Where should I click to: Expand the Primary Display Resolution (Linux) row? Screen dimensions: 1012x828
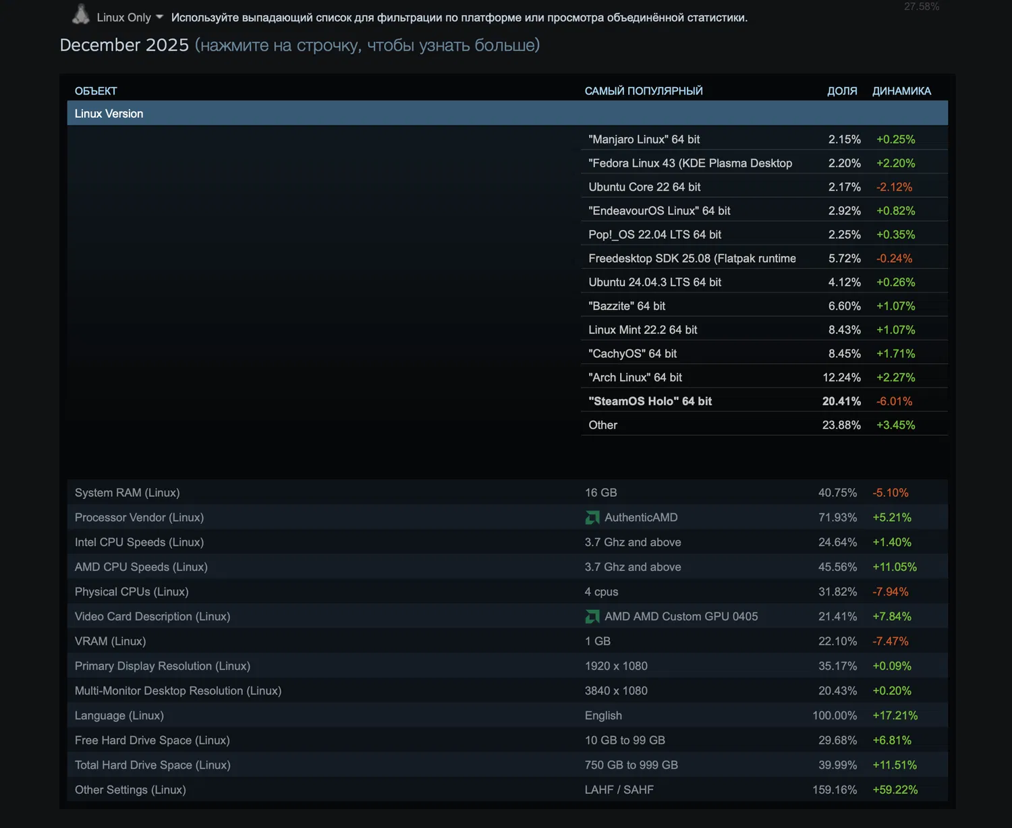507,666
